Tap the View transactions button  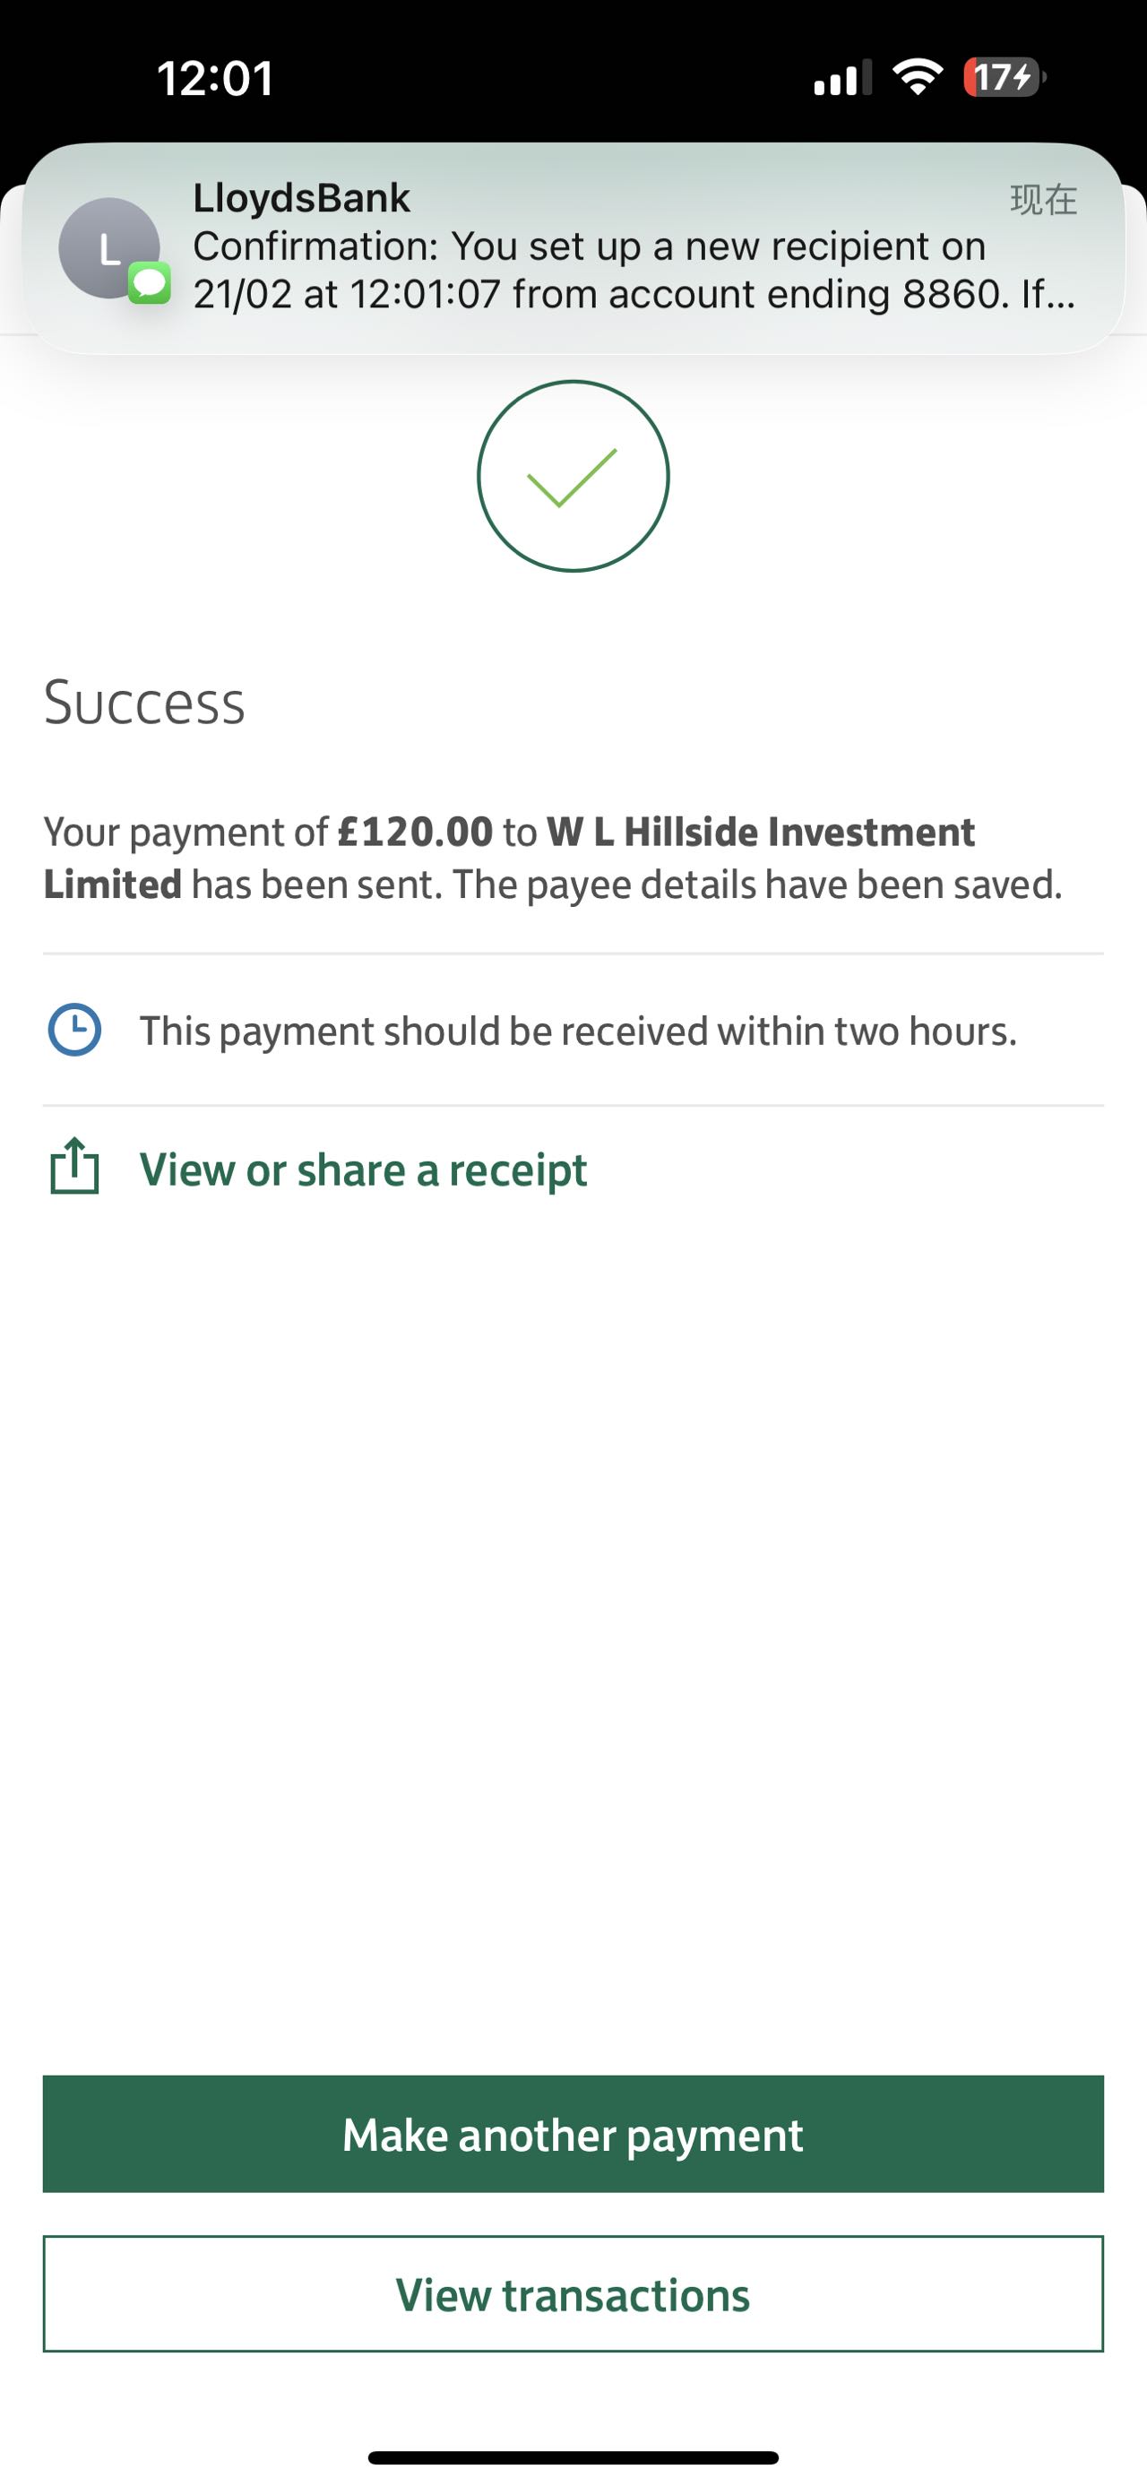573,2294
